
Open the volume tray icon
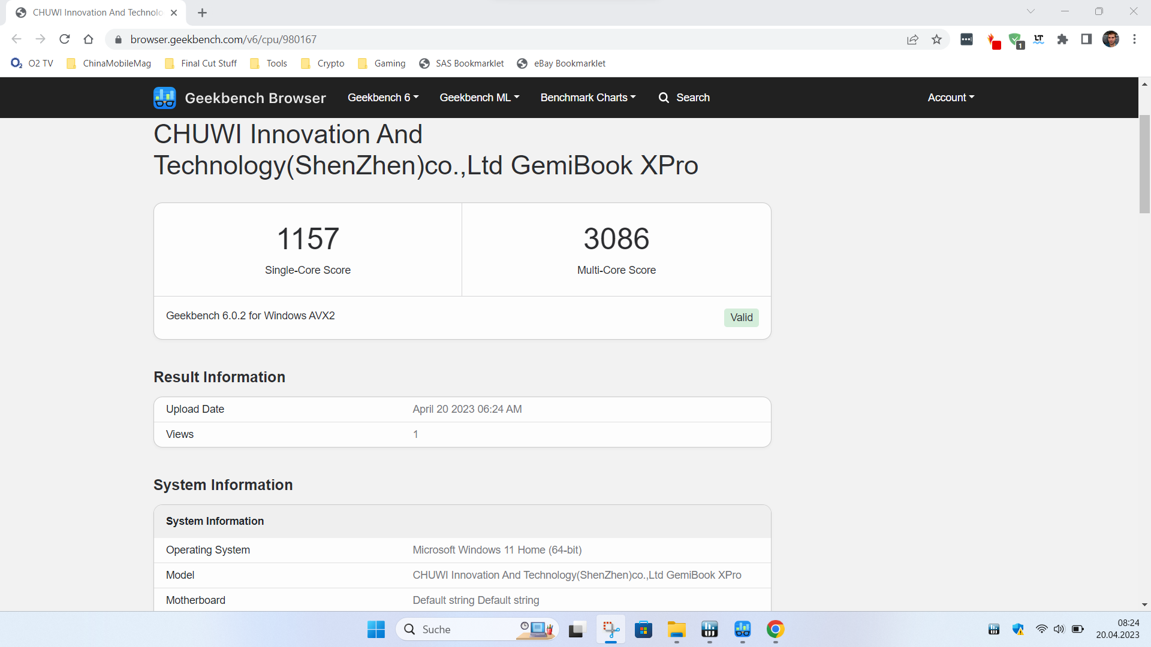point(1059,629)
